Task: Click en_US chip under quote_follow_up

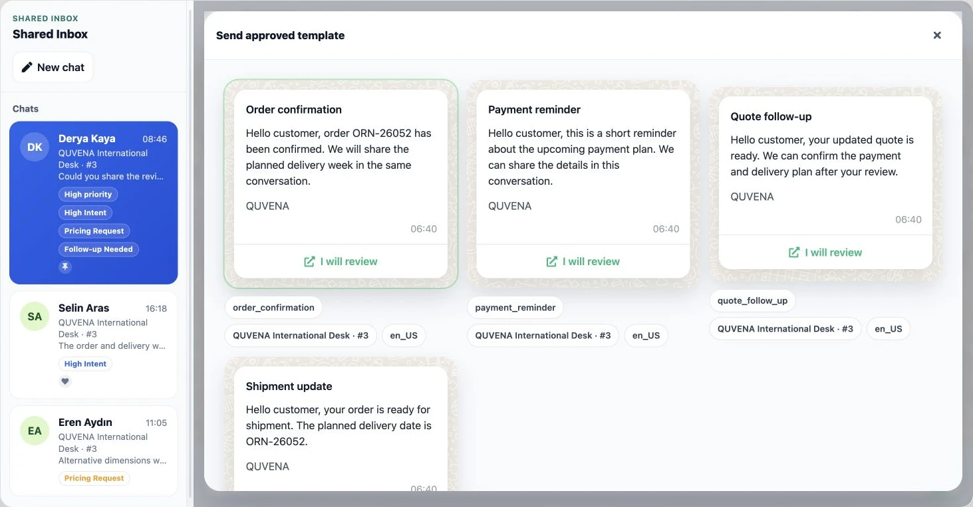Action: [889, 329]
